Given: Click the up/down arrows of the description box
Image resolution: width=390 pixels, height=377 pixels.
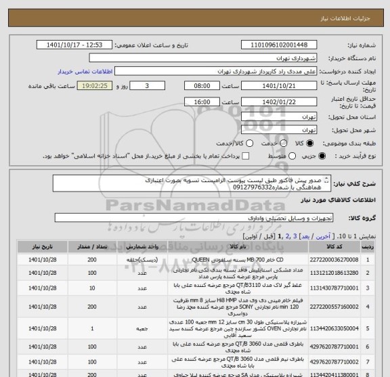Looking at the screenshot, I should 327,180.
